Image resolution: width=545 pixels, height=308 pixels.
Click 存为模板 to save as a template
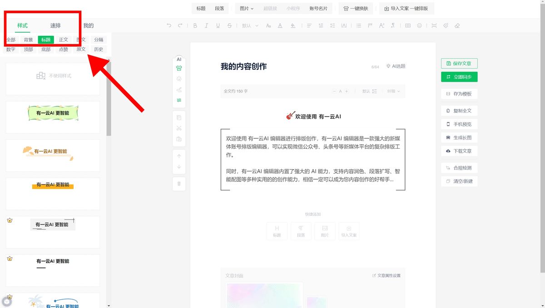(x=459, y=94)
